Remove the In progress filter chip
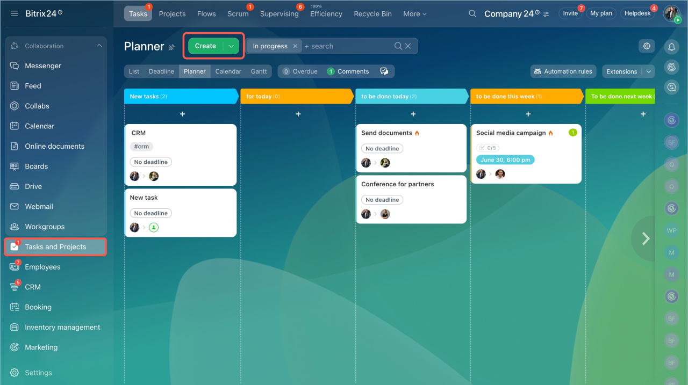 [295, 46]
